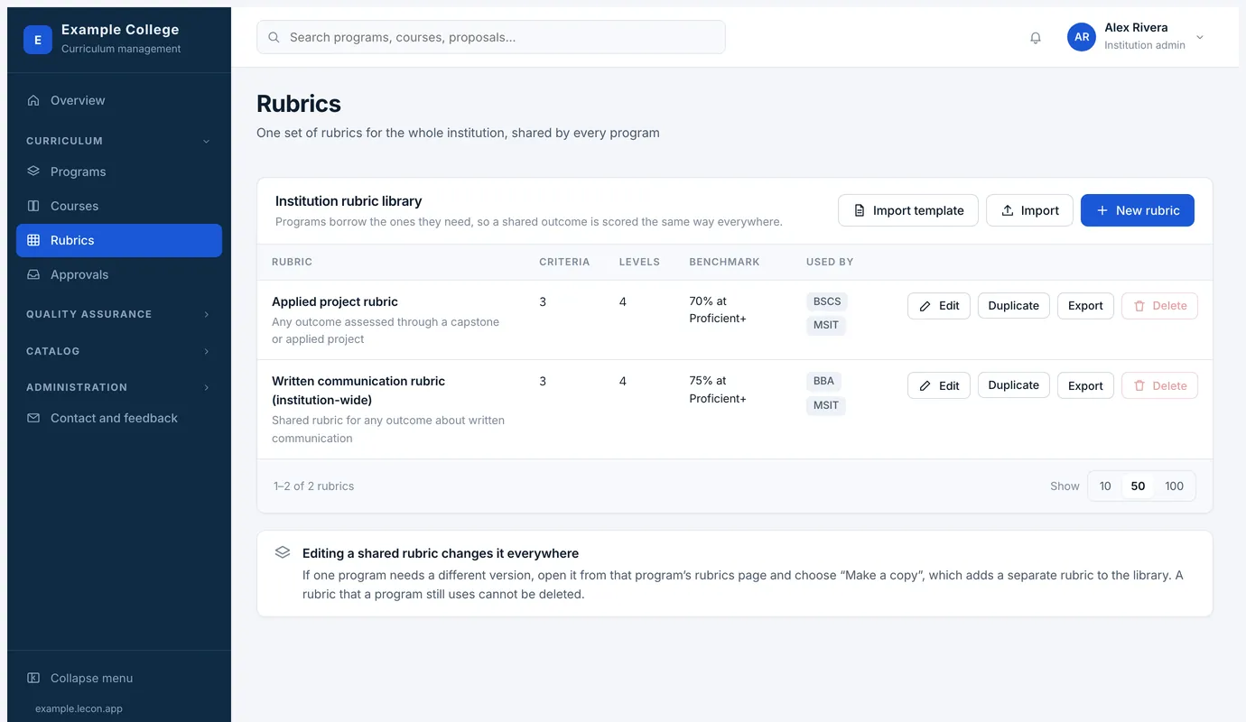
Task: Open the Alex Rivera account dropdown chevron
Action: pos(1200,37)
